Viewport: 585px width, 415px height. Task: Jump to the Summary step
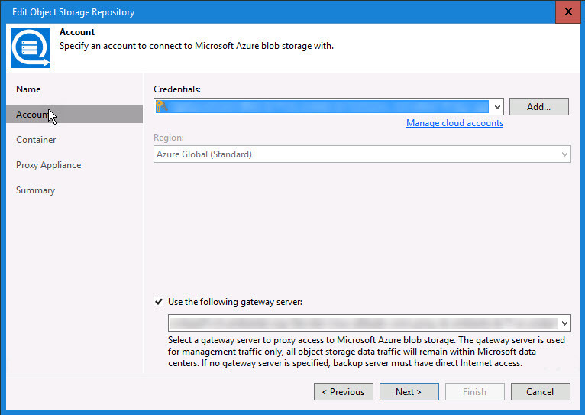point(35,190)
